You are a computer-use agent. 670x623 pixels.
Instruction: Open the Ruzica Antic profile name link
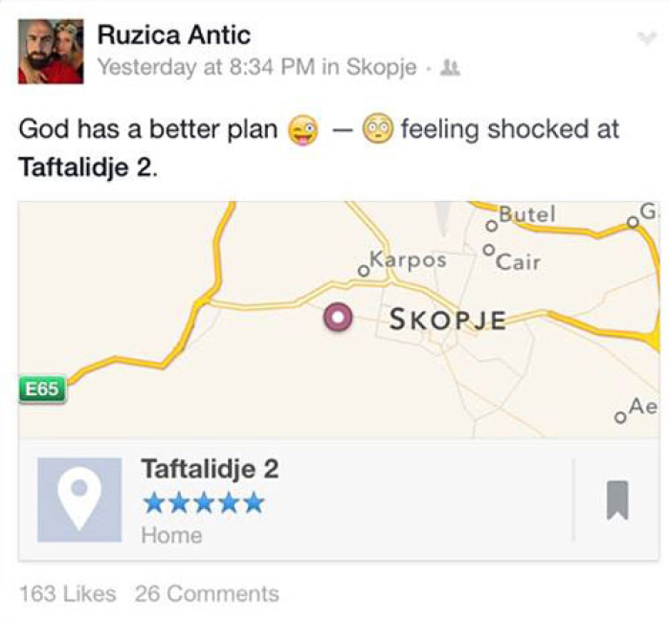(173, 35)
